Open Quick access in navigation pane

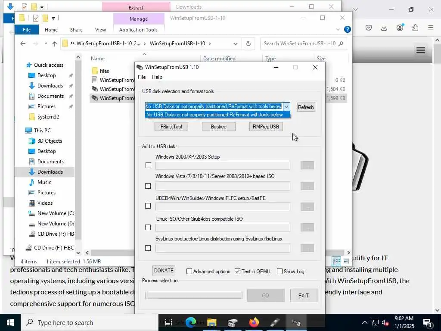point(48,65)
